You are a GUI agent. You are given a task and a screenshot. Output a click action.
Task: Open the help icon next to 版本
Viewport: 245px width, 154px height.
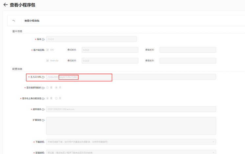[43, 39]
